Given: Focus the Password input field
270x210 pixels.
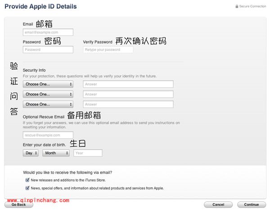Looking at the screenshot, I should (x=48, y=50).
